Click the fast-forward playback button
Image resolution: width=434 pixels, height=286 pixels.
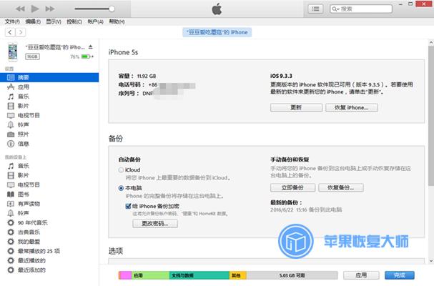pos(50,9)
